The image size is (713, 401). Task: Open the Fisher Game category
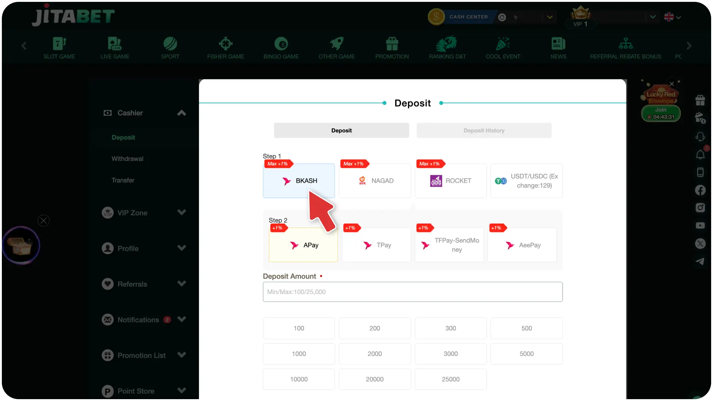225,48
